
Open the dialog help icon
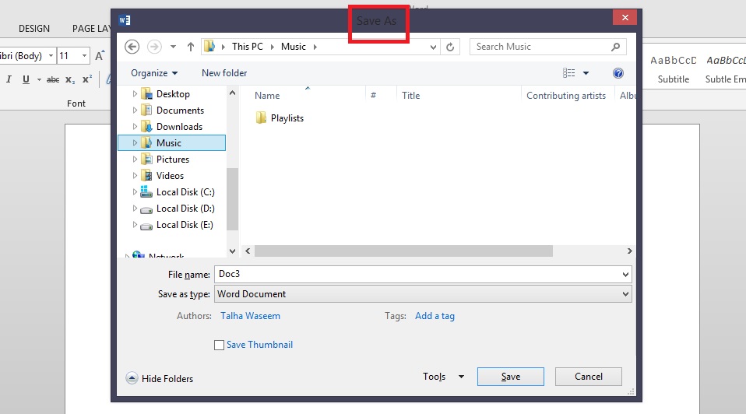(618, 73)
